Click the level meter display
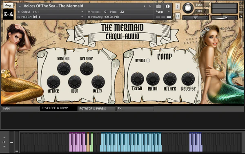Viewport: 245px width, 154px height. pyautogui.click(x=224, y=8)
